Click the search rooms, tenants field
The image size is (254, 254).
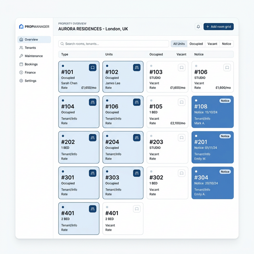click(x=114, y=44)
